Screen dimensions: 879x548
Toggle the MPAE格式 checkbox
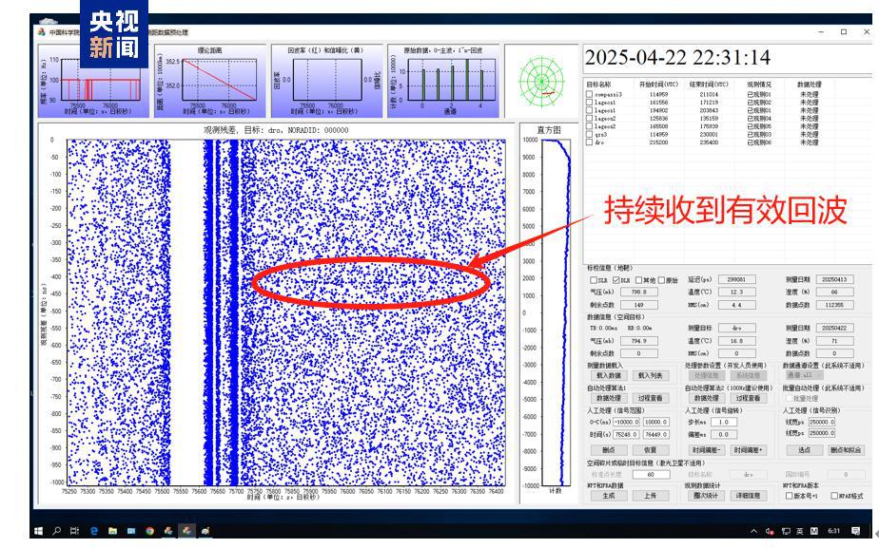(x=834, y=496)
